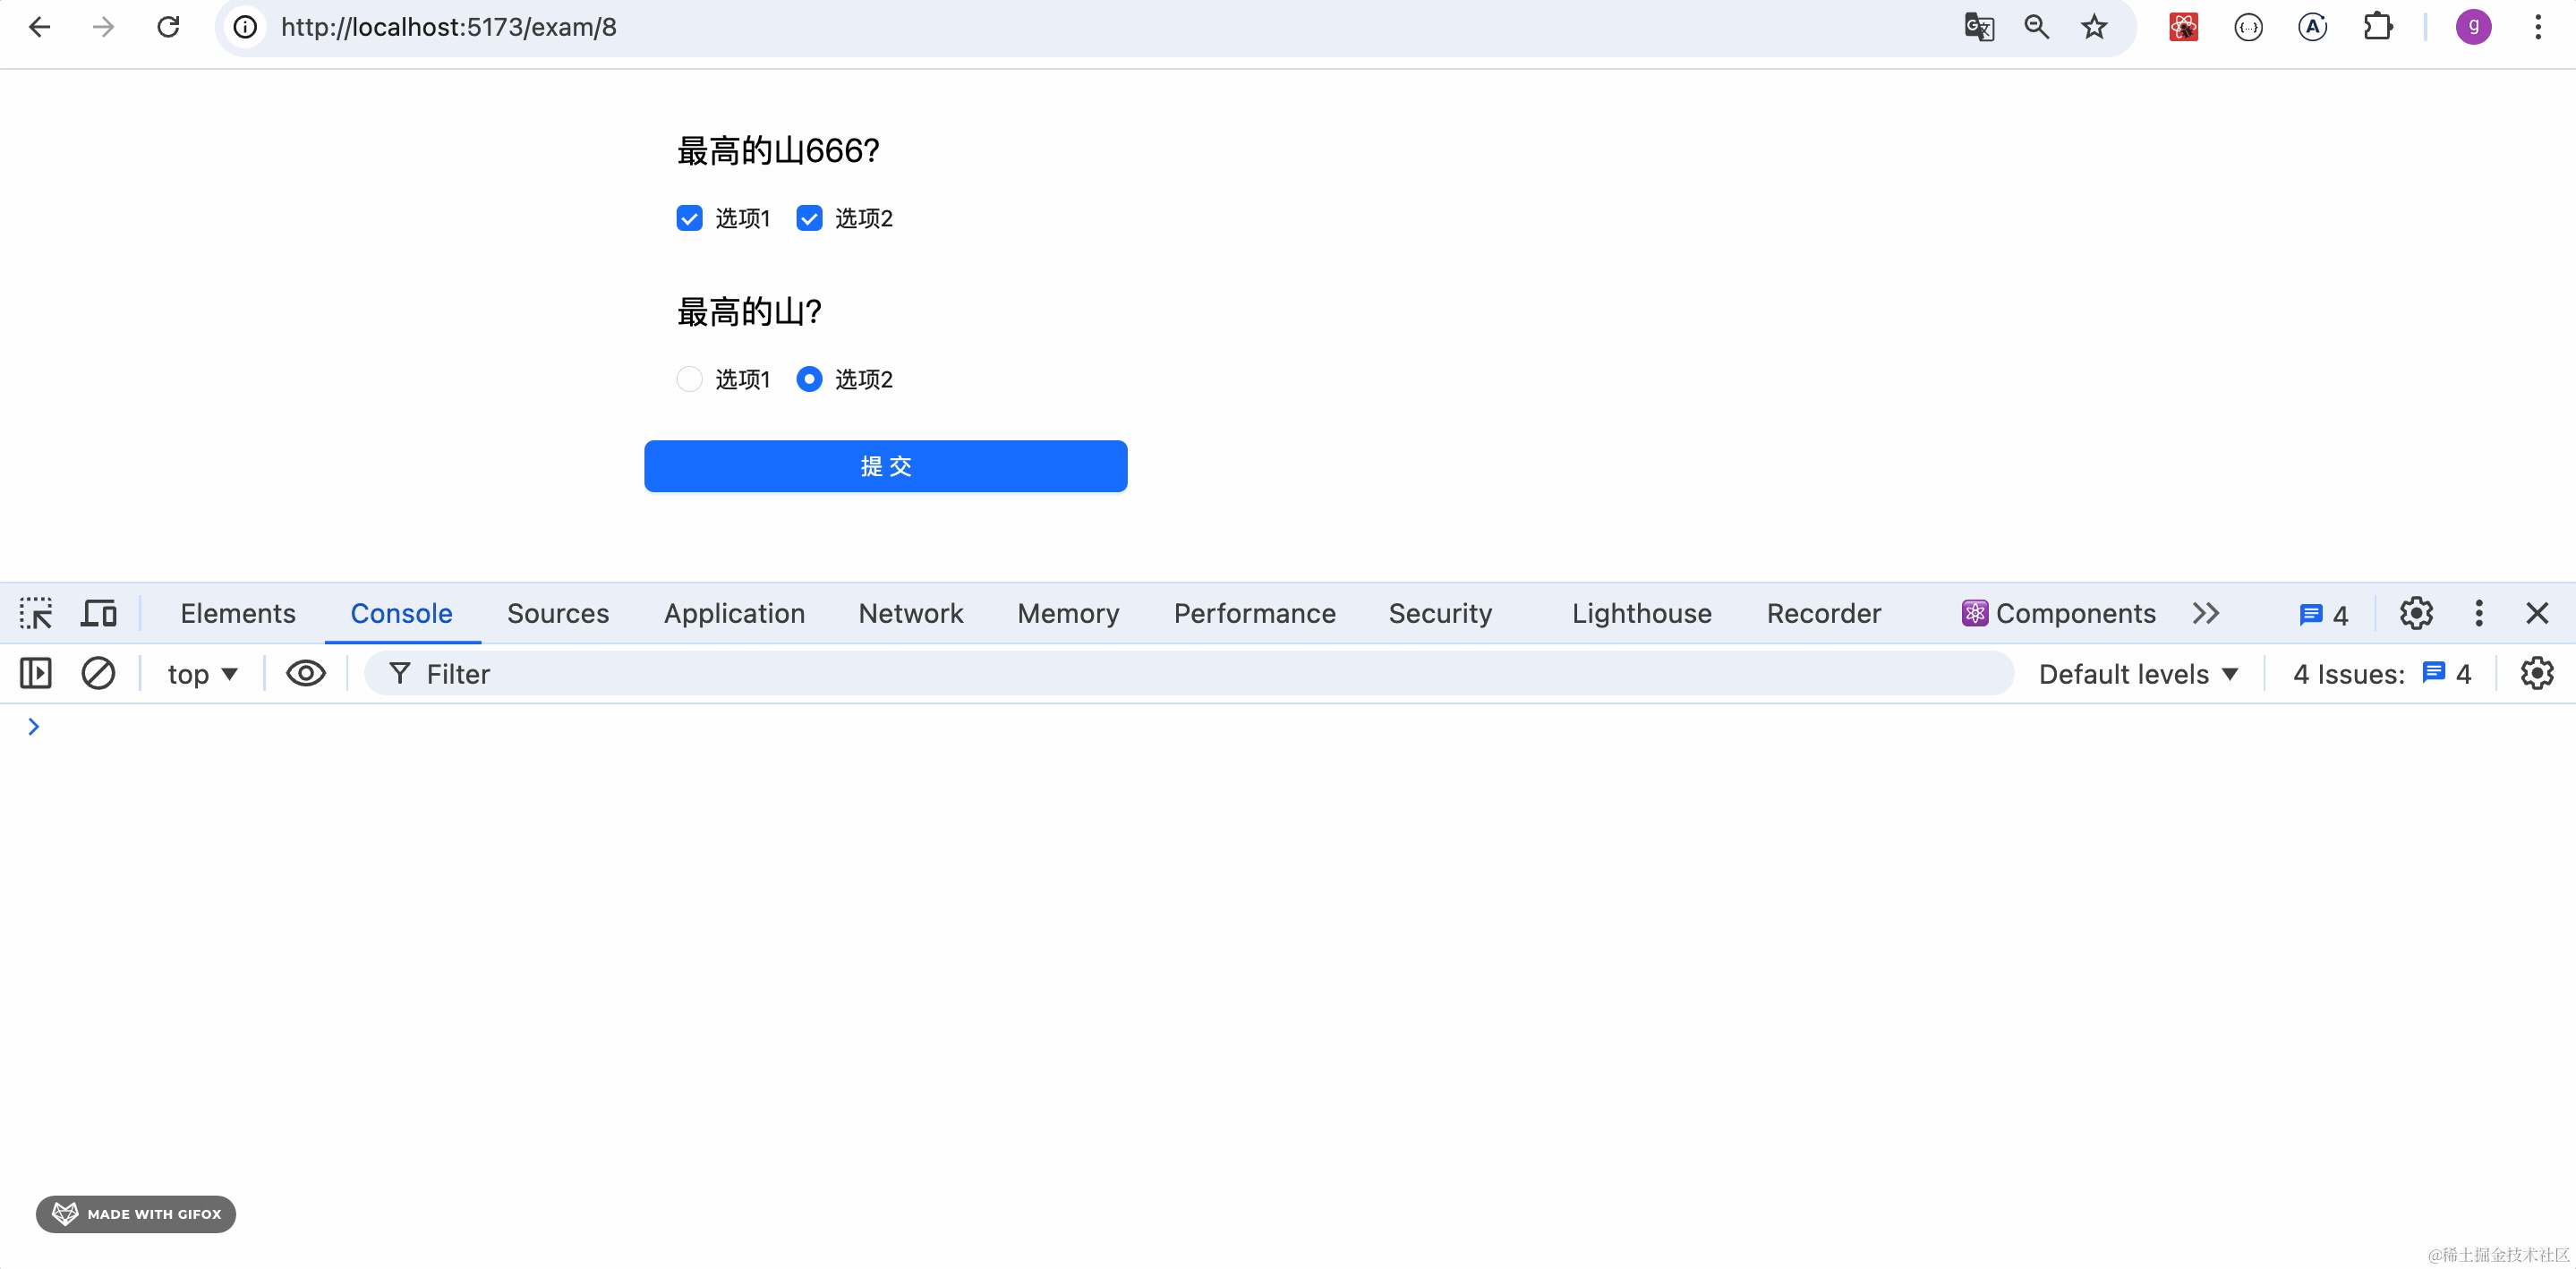Click the Google Translate icon in address bar

(1978, 27)
